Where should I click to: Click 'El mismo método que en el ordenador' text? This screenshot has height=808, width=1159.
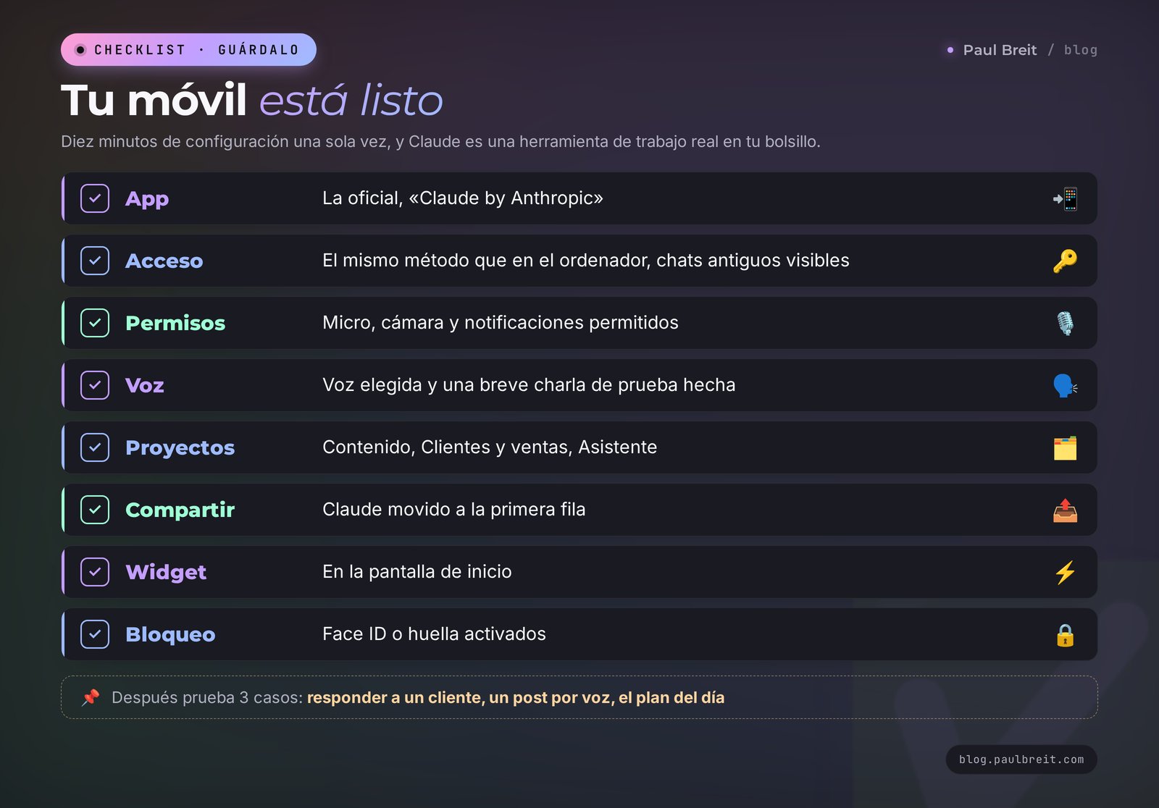(x=485, y=261)
